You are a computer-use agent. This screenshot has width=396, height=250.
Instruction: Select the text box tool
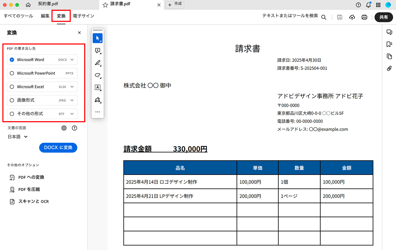98,87
